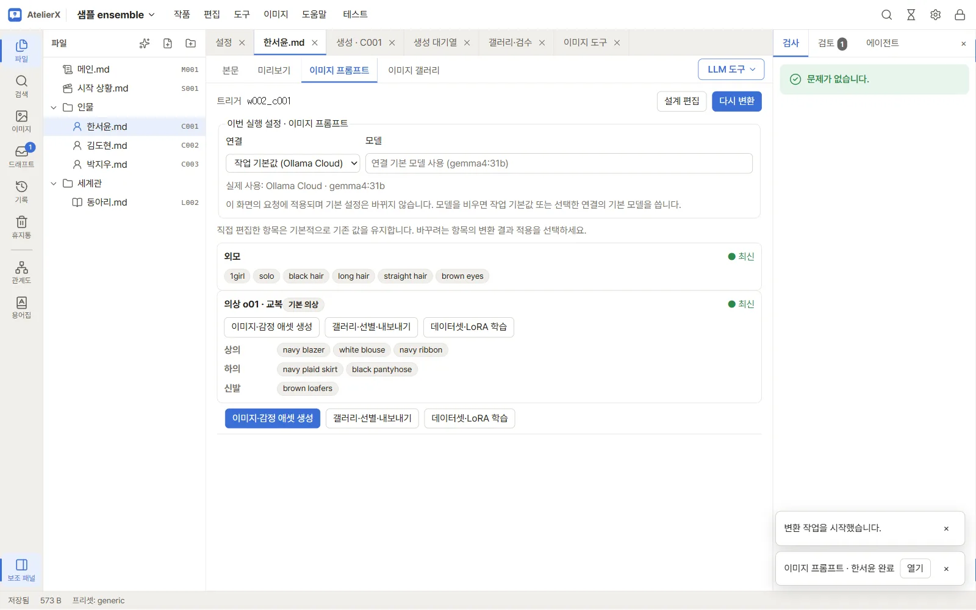Dismiss the 변환 작업을 시작했습니다 toast
This screenshot has height=610, width=976.
click(x=947, y=529)
